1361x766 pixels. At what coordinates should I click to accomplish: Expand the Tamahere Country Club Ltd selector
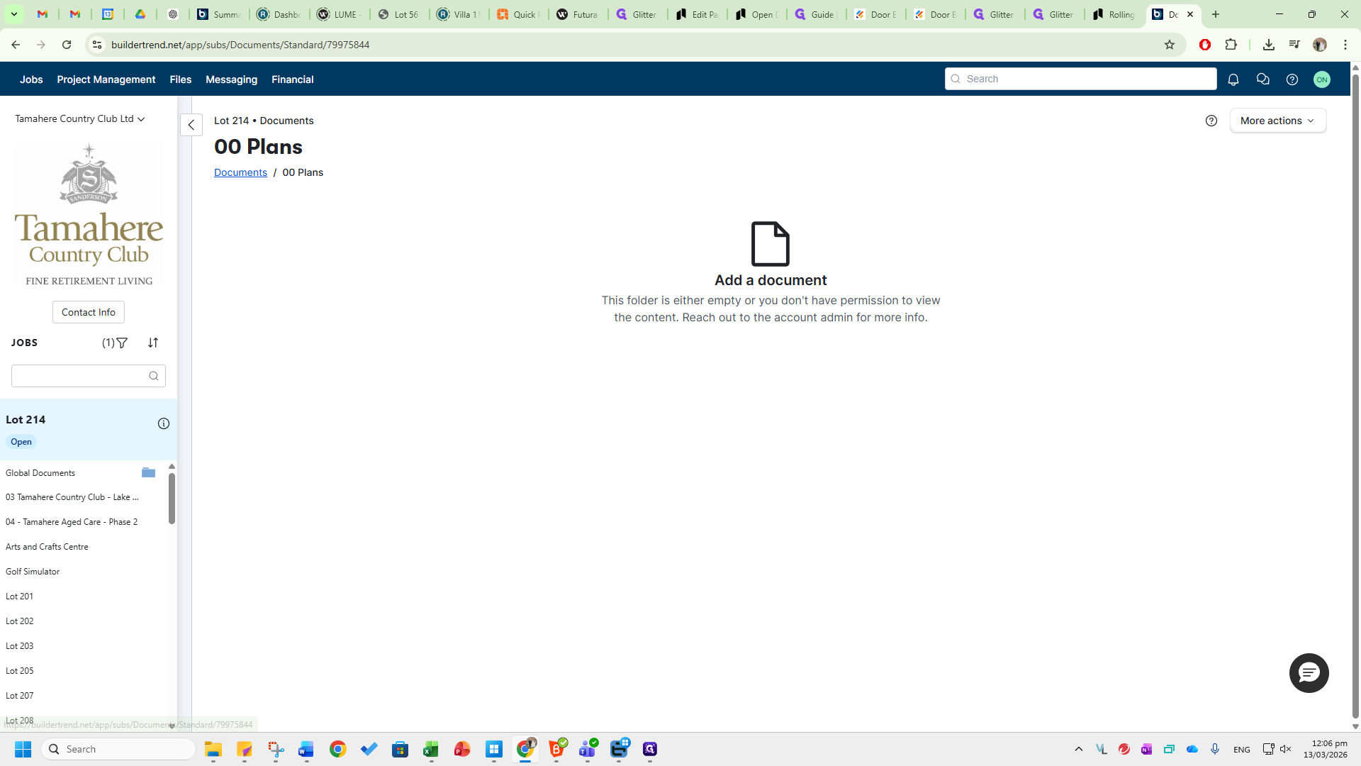(x=80, y=118)
